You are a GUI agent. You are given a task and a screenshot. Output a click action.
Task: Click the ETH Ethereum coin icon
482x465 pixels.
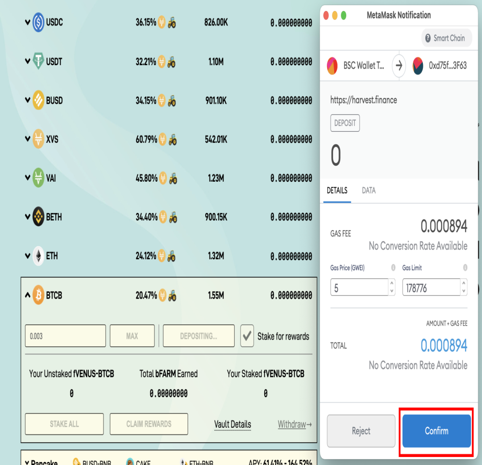[38, 256]
